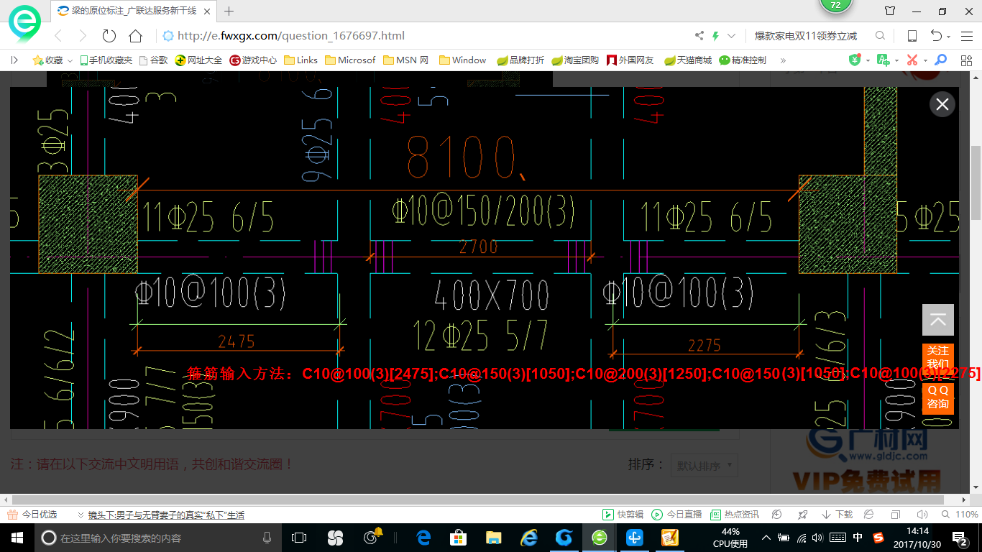Screen dimensions: 982x552
Task: Click the 热点资讯 status bar tool
Action: click(735, 515)
